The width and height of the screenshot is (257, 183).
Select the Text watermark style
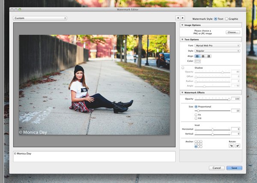(x=215, y=19)
